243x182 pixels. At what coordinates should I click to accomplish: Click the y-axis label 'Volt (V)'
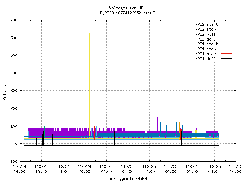click(5, 91)
